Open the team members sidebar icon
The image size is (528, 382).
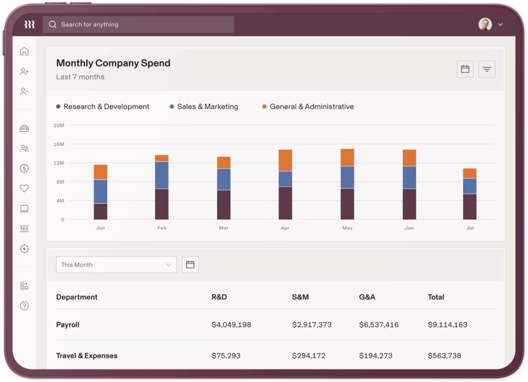pos(24,148)
